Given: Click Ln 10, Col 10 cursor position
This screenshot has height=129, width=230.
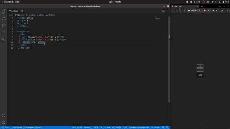Looking at the screenshot, I should click(x=77, y=128).
